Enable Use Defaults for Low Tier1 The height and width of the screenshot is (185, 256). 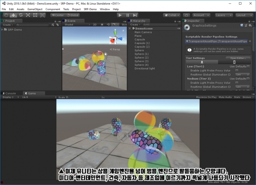248,66
